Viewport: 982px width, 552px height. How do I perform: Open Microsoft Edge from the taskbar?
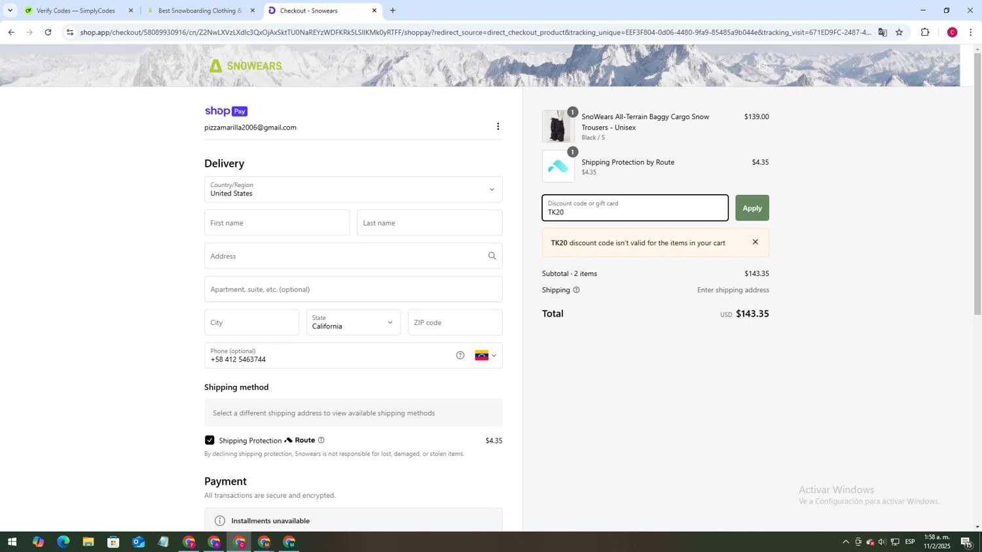click(x=63, y=542)
